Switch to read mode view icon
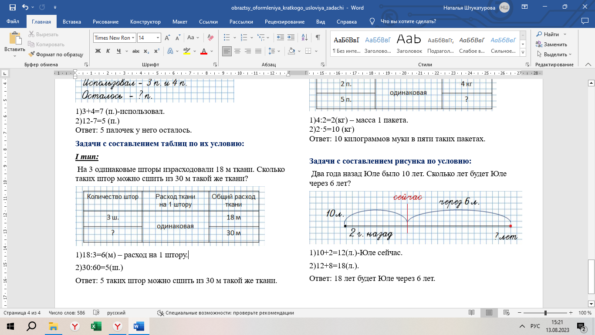 [471, 313]
